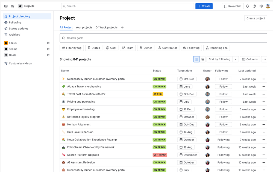Unfollow EchoStream Observability Framework

pos(223,147)
